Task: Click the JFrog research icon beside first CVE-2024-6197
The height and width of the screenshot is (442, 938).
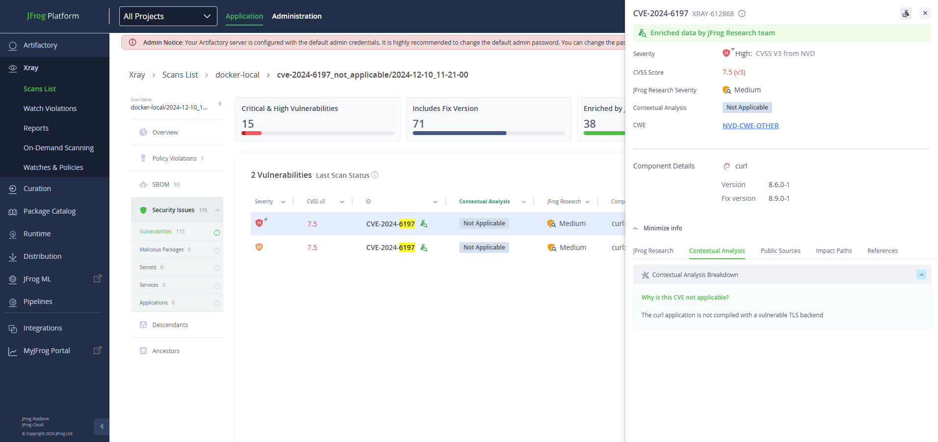Action: tap(424, 224)
